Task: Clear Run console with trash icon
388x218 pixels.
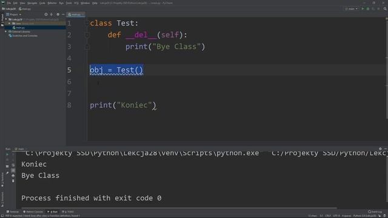Action: click(13, 181)
